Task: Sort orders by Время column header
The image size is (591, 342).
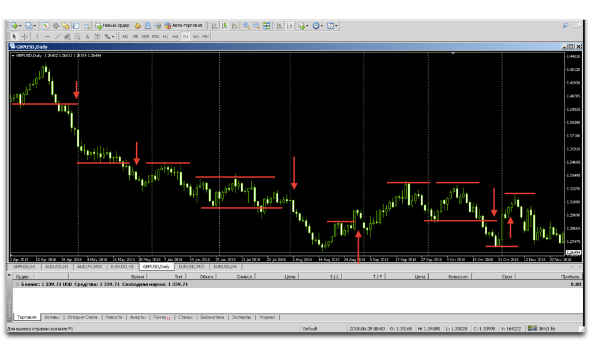Action: [137, 277]
